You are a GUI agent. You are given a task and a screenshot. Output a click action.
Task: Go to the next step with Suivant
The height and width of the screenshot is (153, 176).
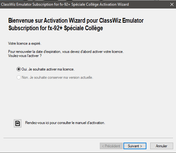135,146
